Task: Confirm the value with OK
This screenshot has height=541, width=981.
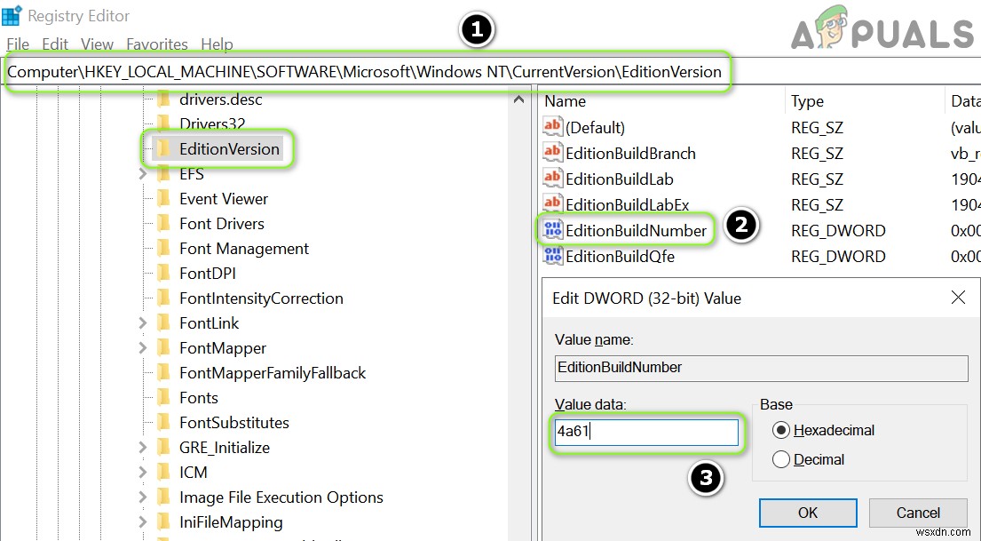Action: click(808, 513)
